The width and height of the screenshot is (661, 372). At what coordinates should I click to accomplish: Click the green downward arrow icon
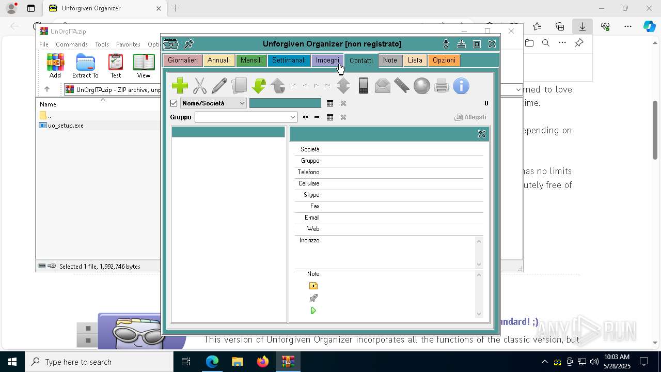(259, 86)
